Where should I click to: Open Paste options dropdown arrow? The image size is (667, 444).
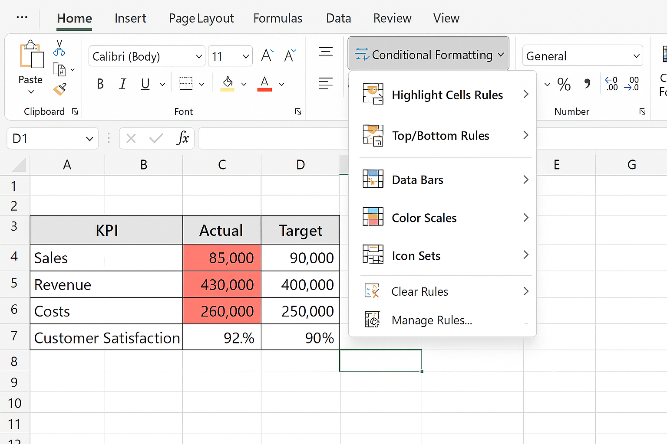(x=31, y=92)
